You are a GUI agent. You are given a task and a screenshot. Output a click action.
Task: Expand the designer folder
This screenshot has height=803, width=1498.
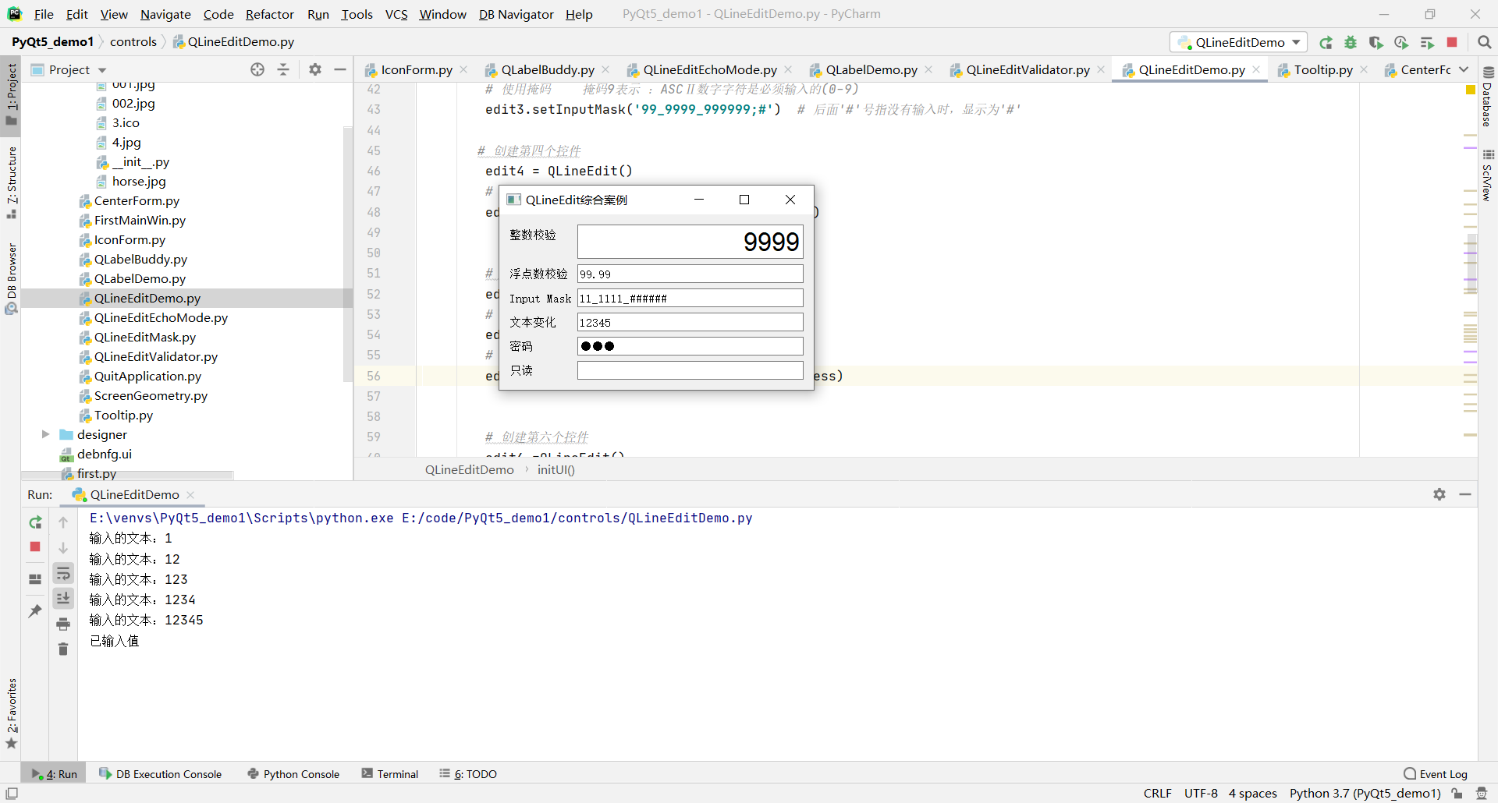click(x=45, y=434)
